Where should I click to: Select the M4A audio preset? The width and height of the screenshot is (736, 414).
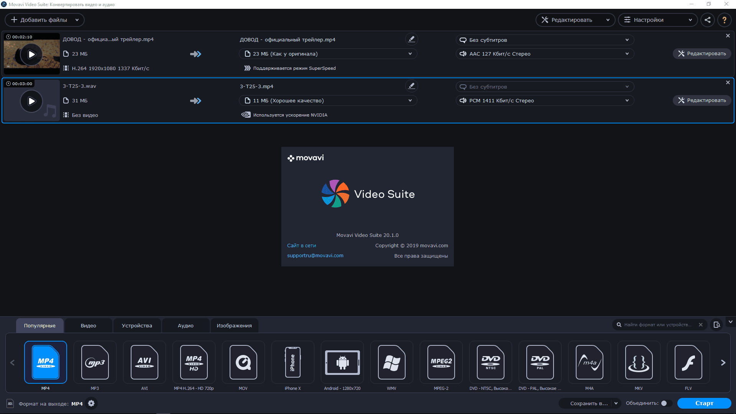click(x=589, y=362)
